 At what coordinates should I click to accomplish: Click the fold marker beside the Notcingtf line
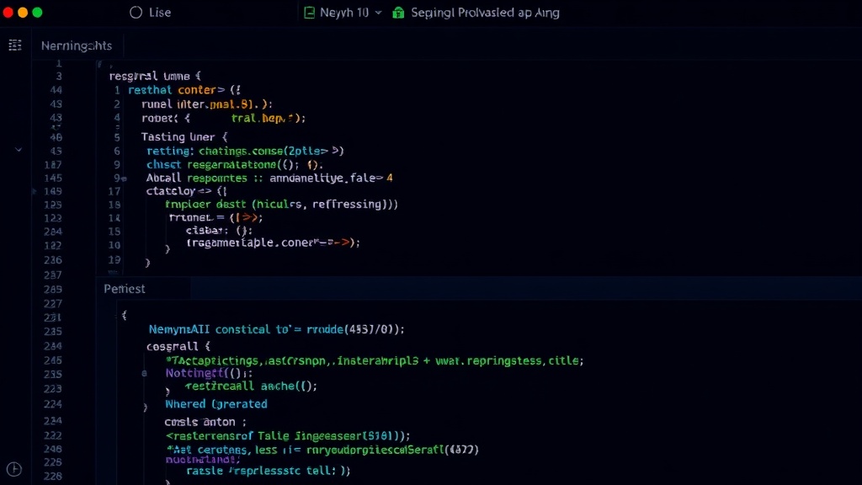[x=144, y=373]
